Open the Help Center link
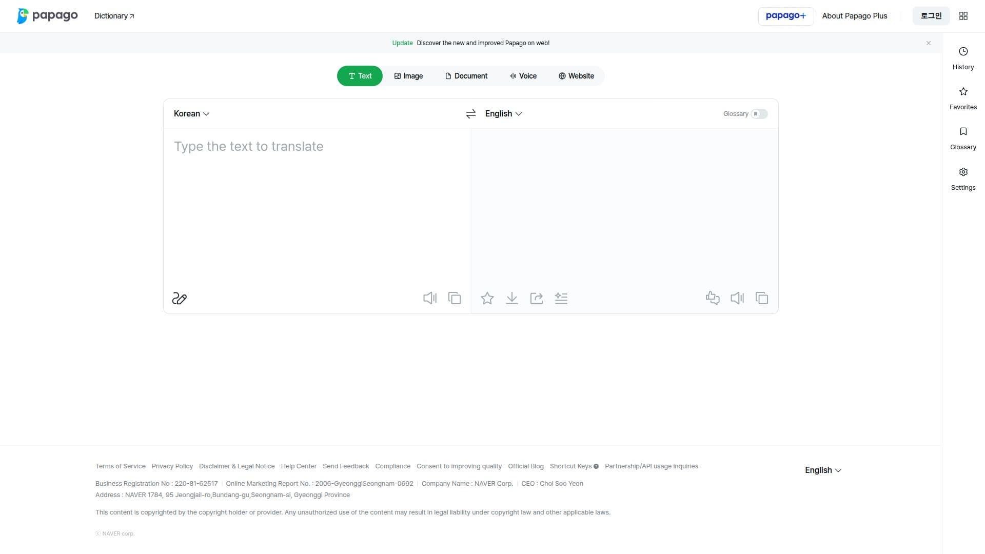This screenshot has height=554, width=985. point(299,466)
